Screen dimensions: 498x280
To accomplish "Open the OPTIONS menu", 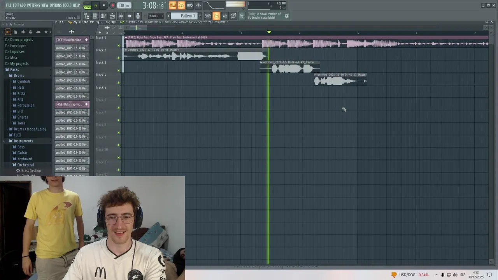I will point(56,5).
